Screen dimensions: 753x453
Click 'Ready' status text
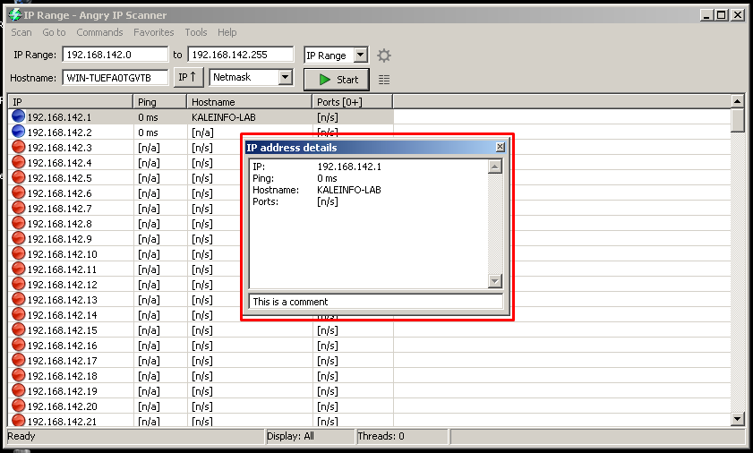pos(21,436)
